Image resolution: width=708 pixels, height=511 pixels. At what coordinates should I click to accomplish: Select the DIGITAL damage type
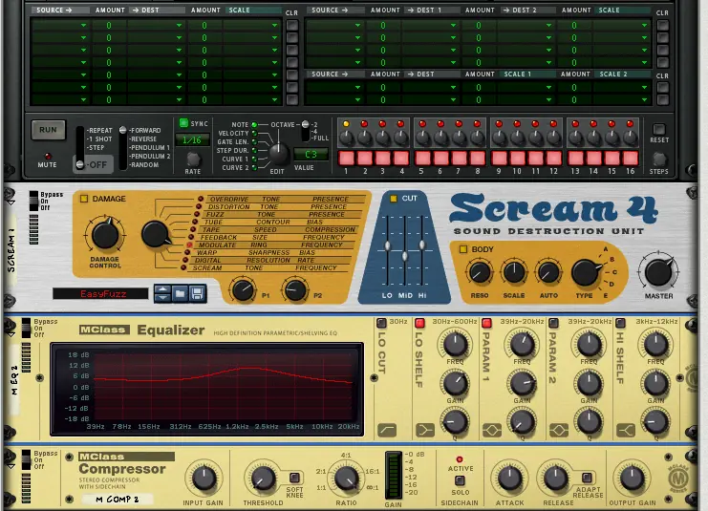(208, 261)
